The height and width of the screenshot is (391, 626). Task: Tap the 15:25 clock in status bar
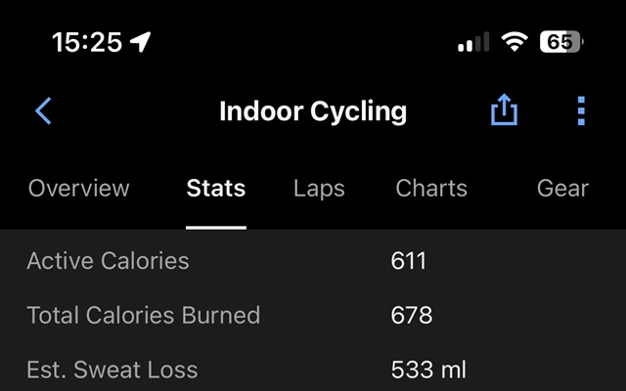(87, 42)
